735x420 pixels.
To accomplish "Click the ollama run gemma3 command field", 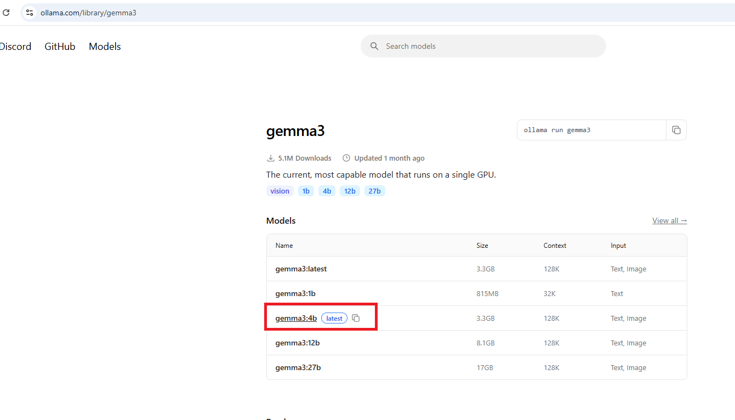I will pos(591,130).
